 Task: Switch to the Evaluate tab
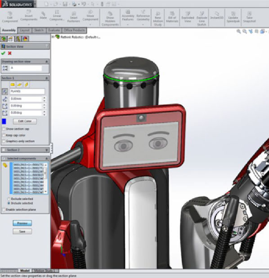[54, 30]
